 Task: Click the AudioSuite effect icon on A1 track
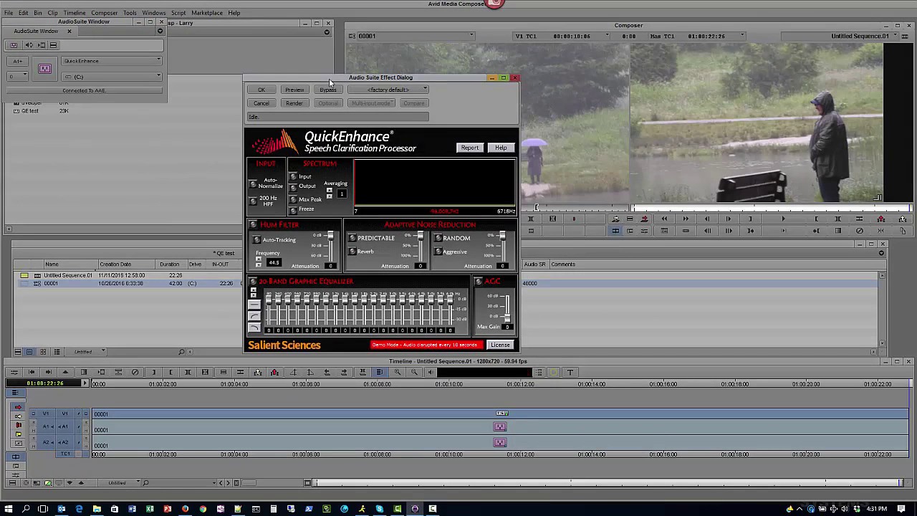pyautogui.click(x=500, y=426)
